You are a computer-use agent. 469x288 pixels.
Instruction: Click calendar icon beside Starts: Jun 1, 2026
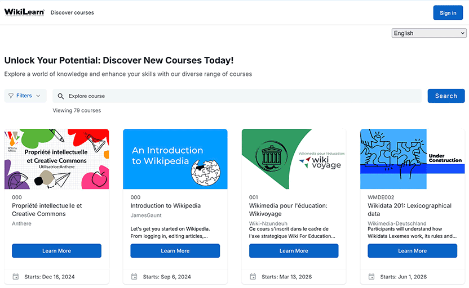(x=371, y=277)
